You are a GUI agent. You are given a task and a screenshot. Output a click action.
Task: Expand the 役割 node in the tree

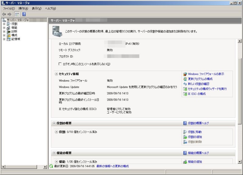click(3, 24)
